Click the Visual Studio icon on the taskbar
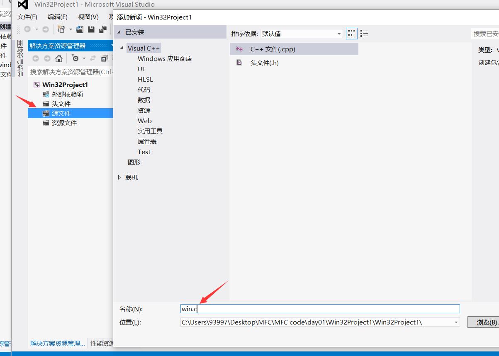The width and height of the screenshot is (499, 356). (22, 5)
